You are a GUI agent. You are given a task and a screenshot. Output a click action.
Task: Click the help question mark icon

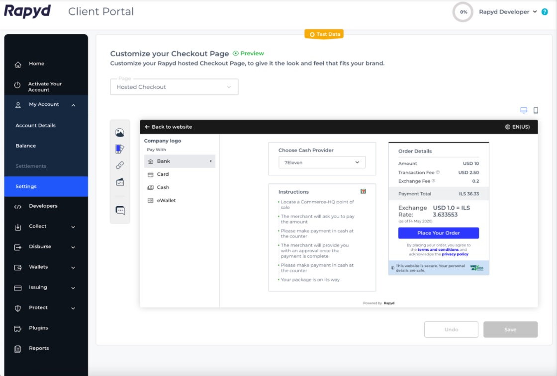coord(545,12)
